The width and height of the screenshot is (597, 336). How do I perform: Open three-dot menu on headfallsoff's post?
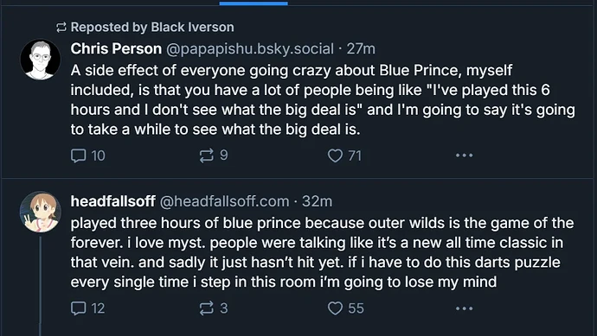[464, 308]
